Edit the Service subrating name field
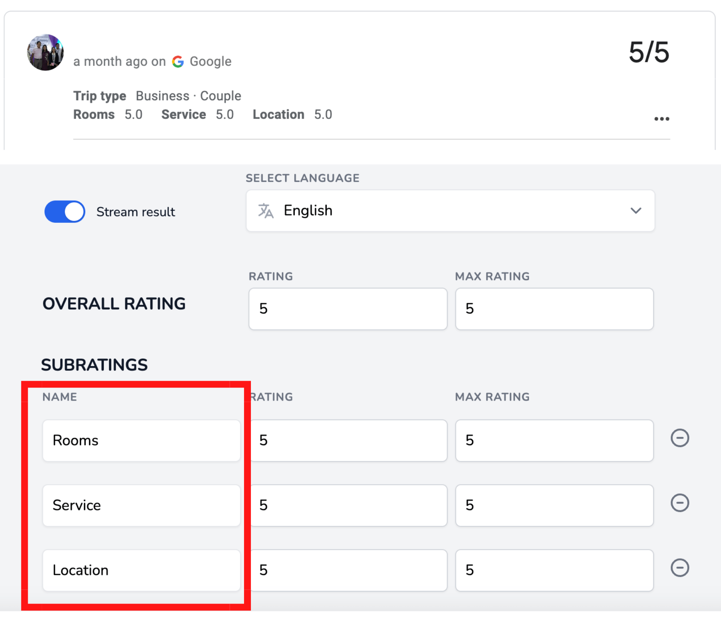This screenshot has width=721, height=618. click(x=141, y=506)
